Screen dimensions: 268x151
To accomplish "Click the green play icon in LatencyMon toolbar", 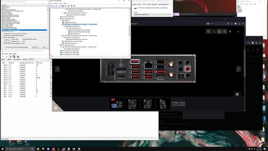I will click(x=3, y=57).
